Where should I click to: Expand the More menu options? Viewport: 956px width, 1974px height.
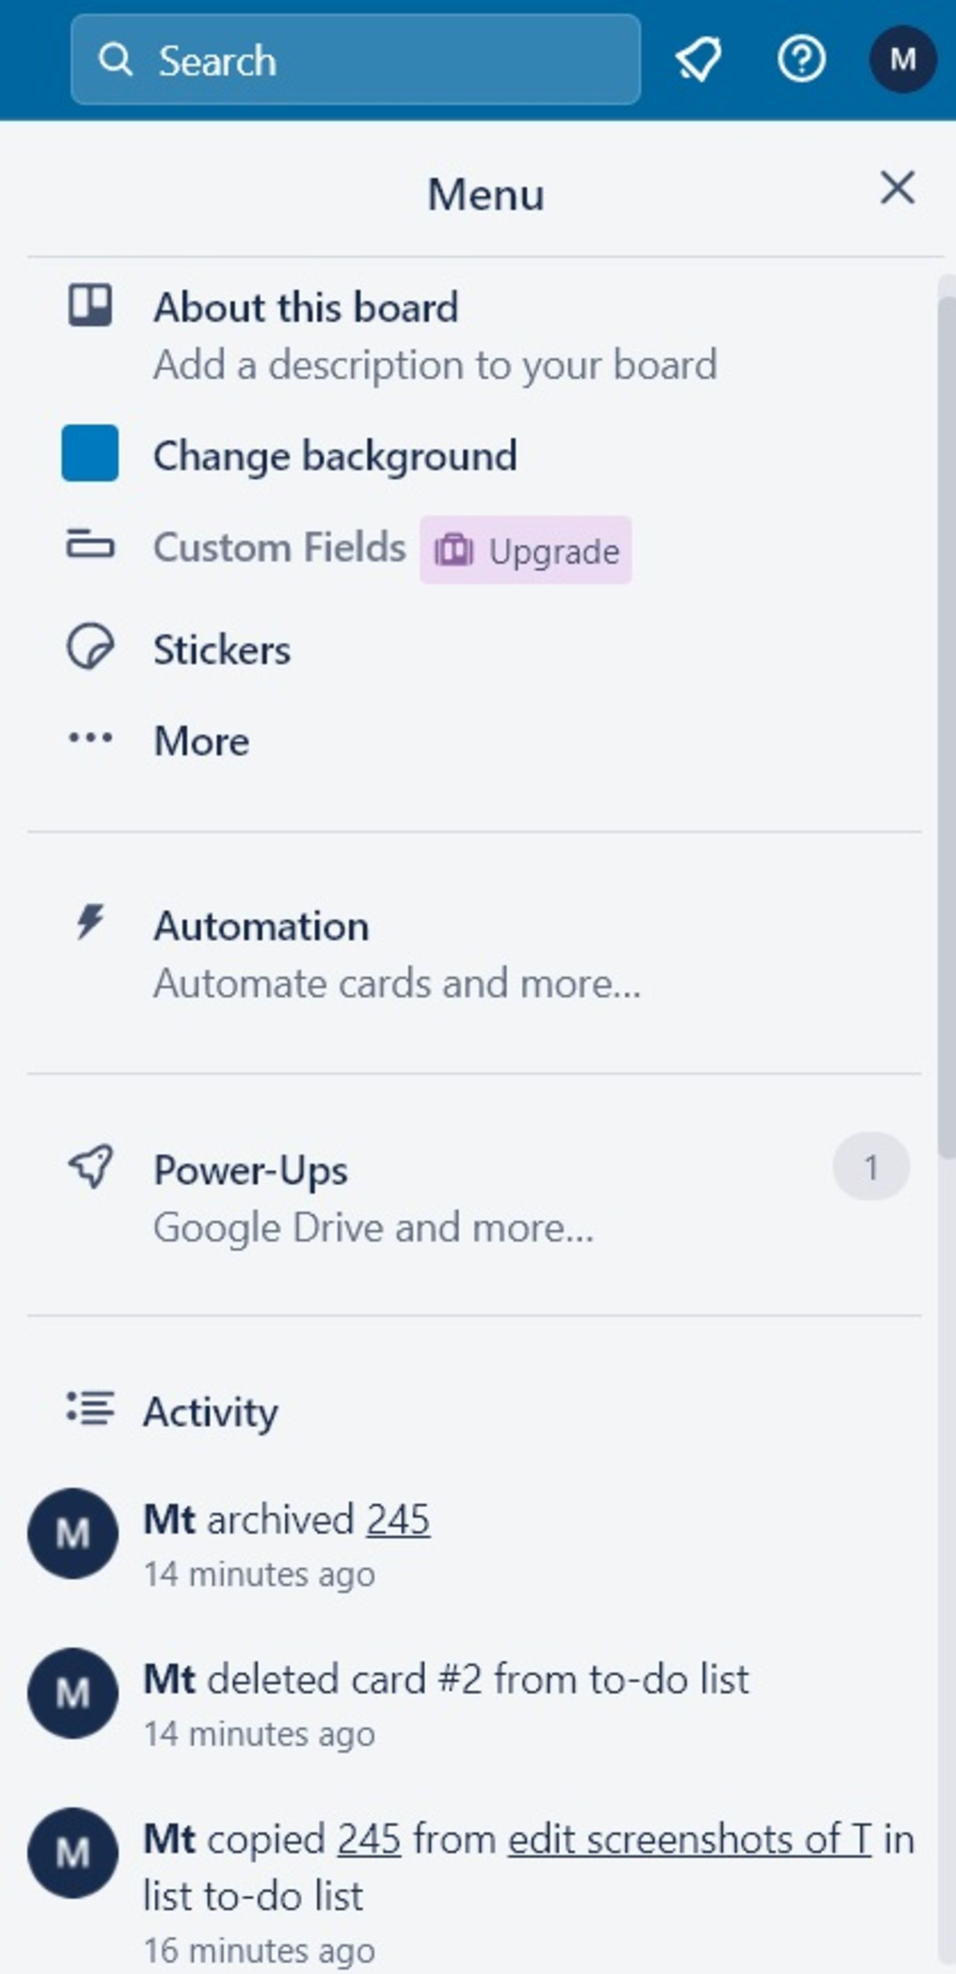point(201,740)
